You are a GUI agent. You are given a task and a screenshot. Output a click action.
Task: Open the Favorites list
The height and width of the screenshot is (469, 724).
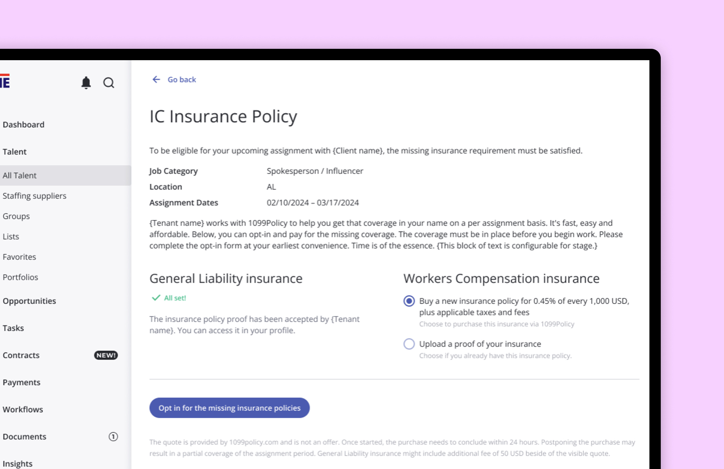coord(19,257)
